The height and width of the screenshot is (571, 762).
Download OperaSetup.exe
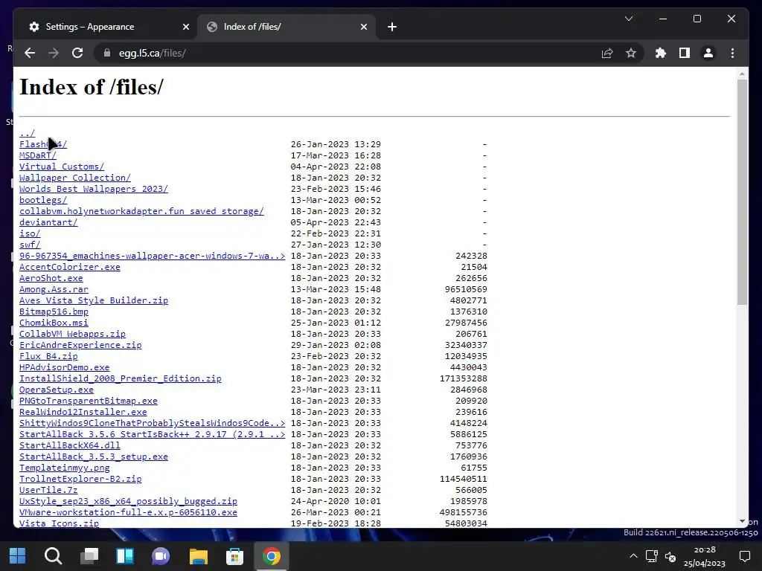(57, 390)
